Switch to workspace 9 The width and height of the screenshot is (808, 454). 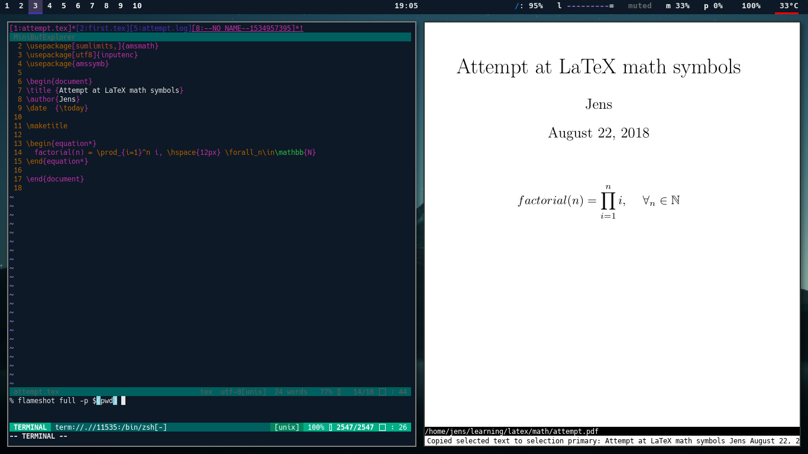(121, 6)
